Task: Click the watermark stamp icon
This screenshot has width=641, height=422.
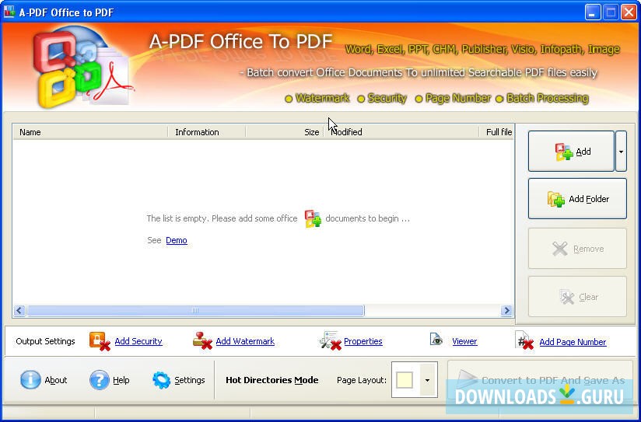Action: click(202, 340)
